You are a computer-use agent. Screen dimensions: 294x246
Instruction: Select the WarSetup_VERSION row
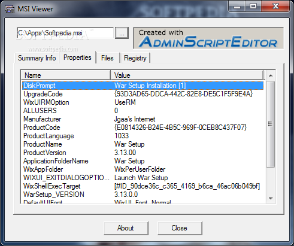[143, 195]
